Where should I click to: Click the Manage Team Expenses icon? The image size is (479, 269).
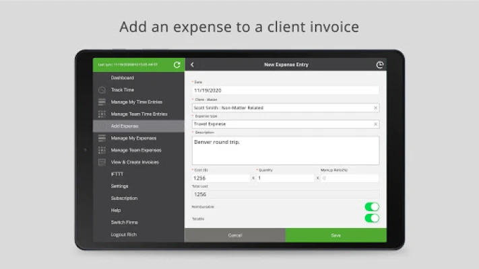click(101, 150)
